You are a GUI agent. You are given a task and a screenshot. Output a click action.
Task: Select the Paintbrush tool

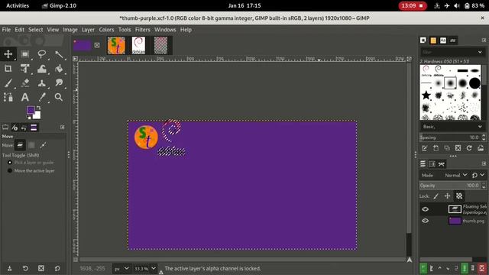[x=8, y=83]
